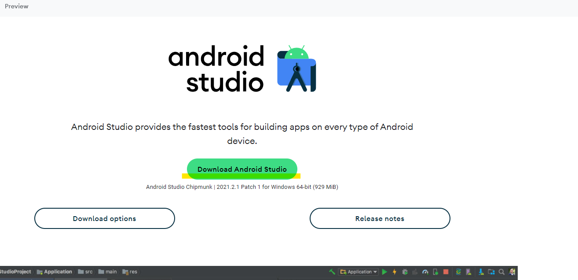The image size is (578, 280).
Task: Stop the app with red square
Action: point(446,272)
